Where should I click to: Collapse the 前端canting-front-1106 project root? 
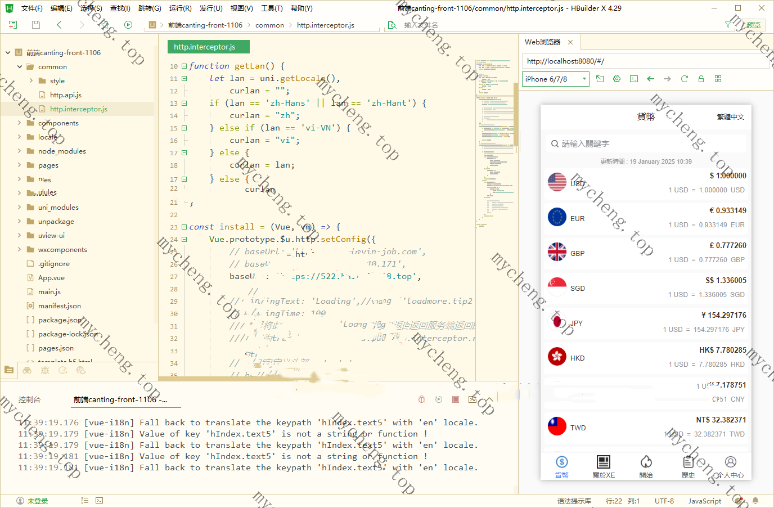point(8,53)
